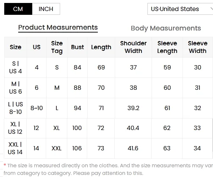Click the Shoulder Width column header
Screen dimensions: 213x177
click(x=133, y=47)
